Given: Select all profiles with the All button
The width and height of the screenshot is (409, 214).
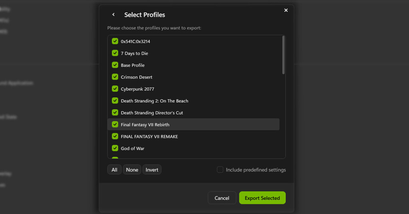Looking at the screenshot, I should 114,169.
